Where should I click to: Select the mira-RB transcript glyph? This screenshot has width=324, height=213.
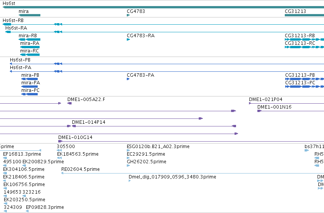tap(30, 39)
